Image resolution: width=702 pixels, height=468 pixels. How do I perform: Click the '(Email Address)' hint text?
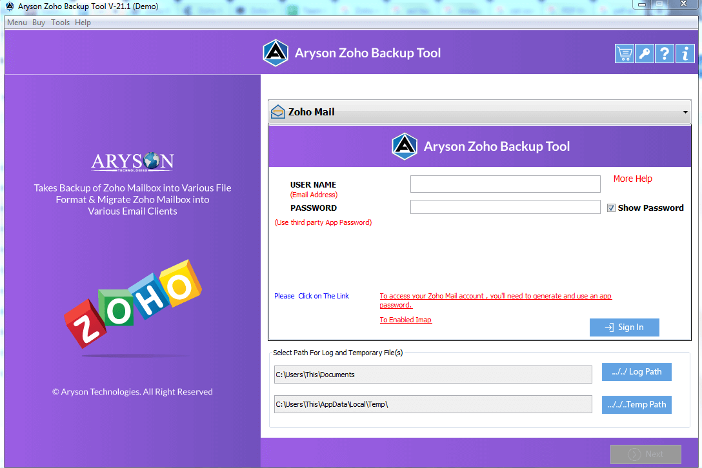click(x=314, y=195)
